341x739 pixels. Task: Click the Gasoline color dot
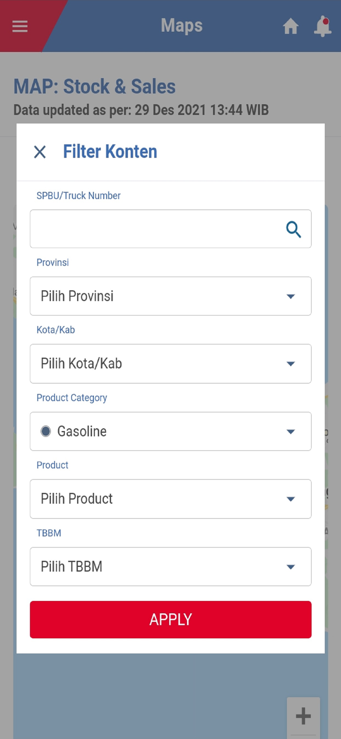(46, 431)
